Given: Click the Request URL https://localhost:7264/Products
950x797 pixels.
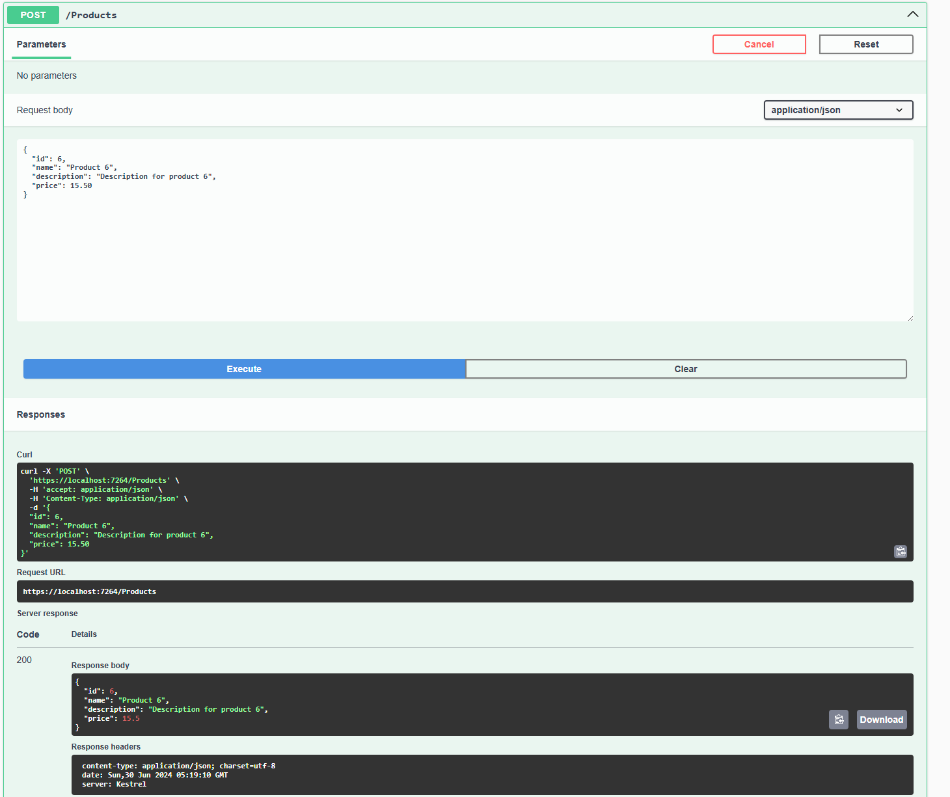Looking at the screenshot, I should (x=90, y=591).
